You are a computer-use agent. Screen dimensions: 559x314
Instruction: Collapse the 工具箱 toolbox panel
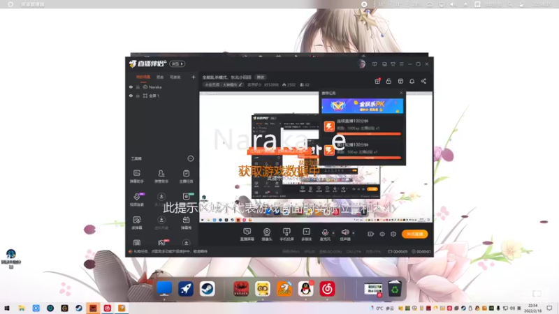click(190, 158)
